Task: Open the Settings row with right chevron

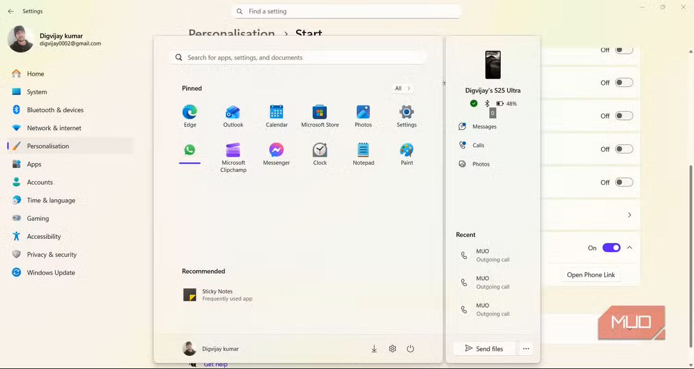Action: tap(590, 215)
